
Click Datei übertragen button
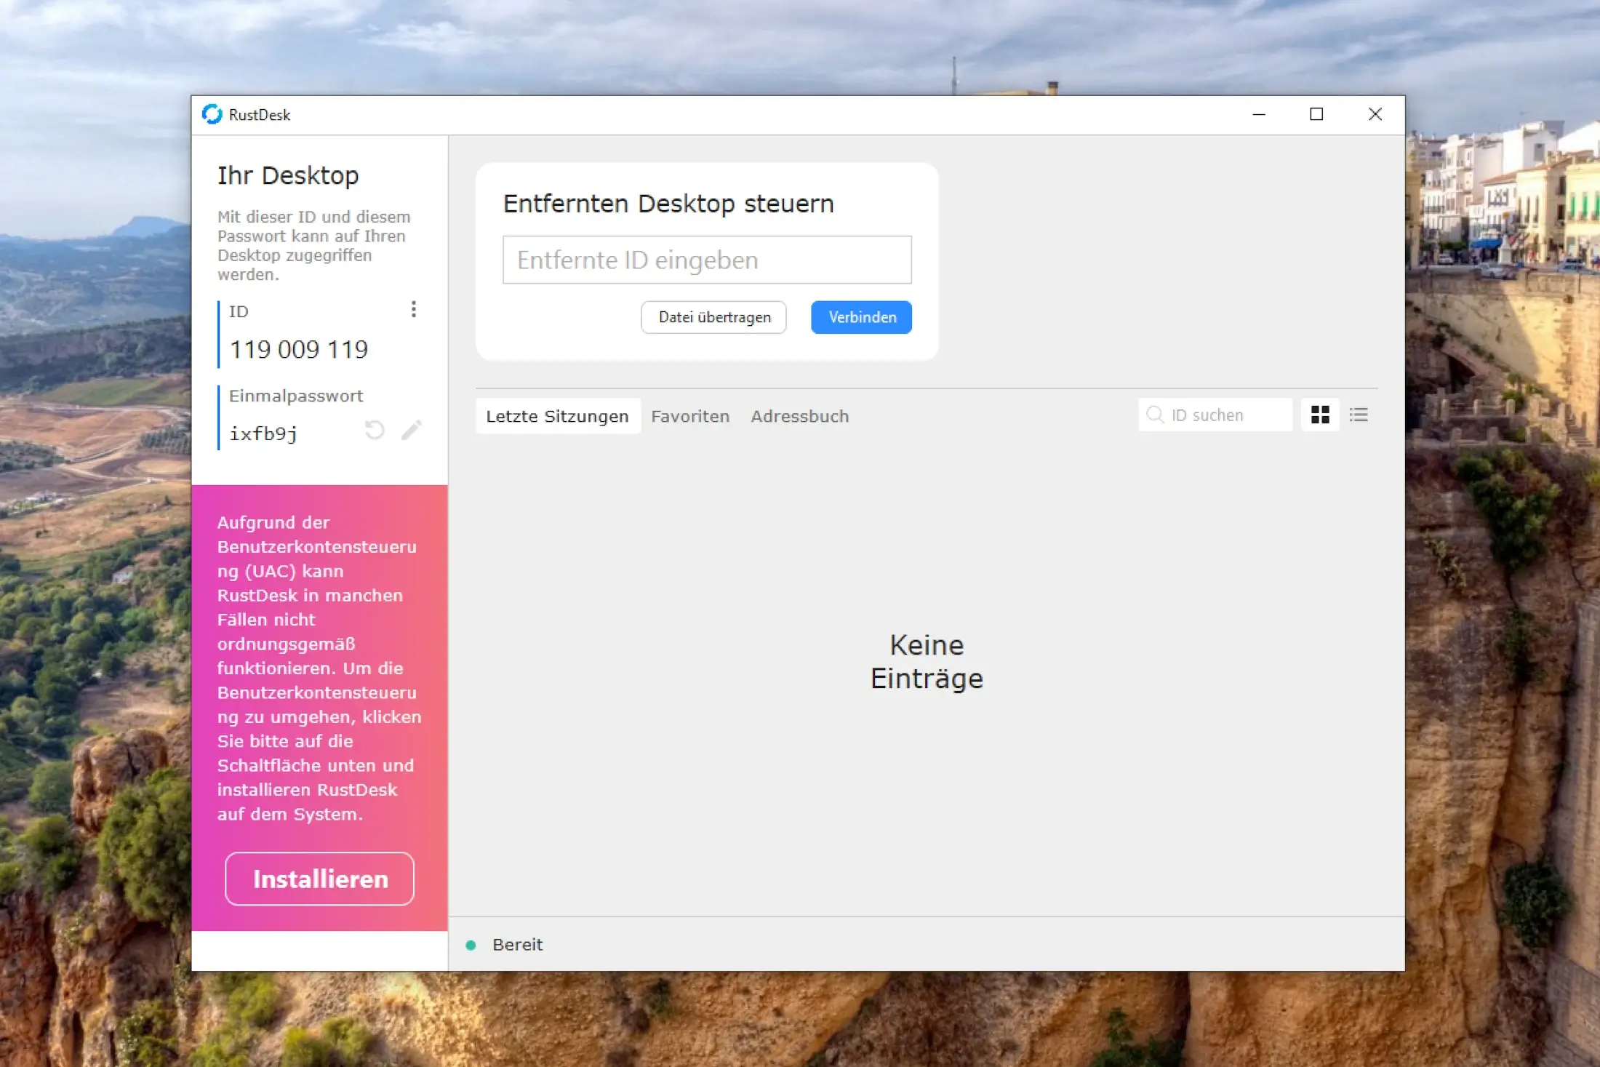tap(713, 317)
